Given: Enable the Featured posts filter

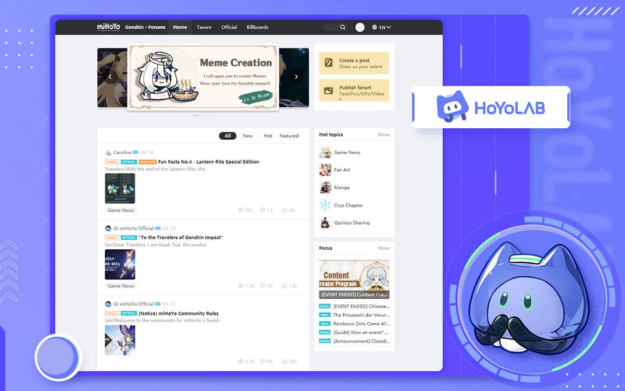Looking at the screenshot, I should coord(289,136).
